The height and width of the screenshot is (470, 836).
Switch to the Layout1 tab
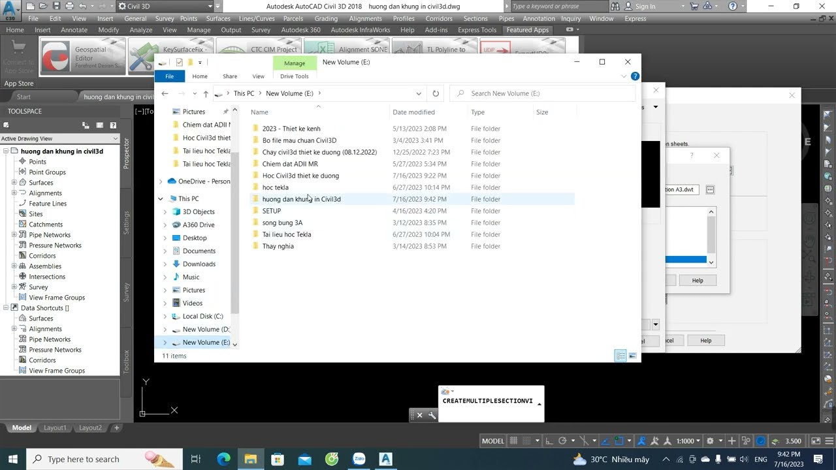point(55,428)
